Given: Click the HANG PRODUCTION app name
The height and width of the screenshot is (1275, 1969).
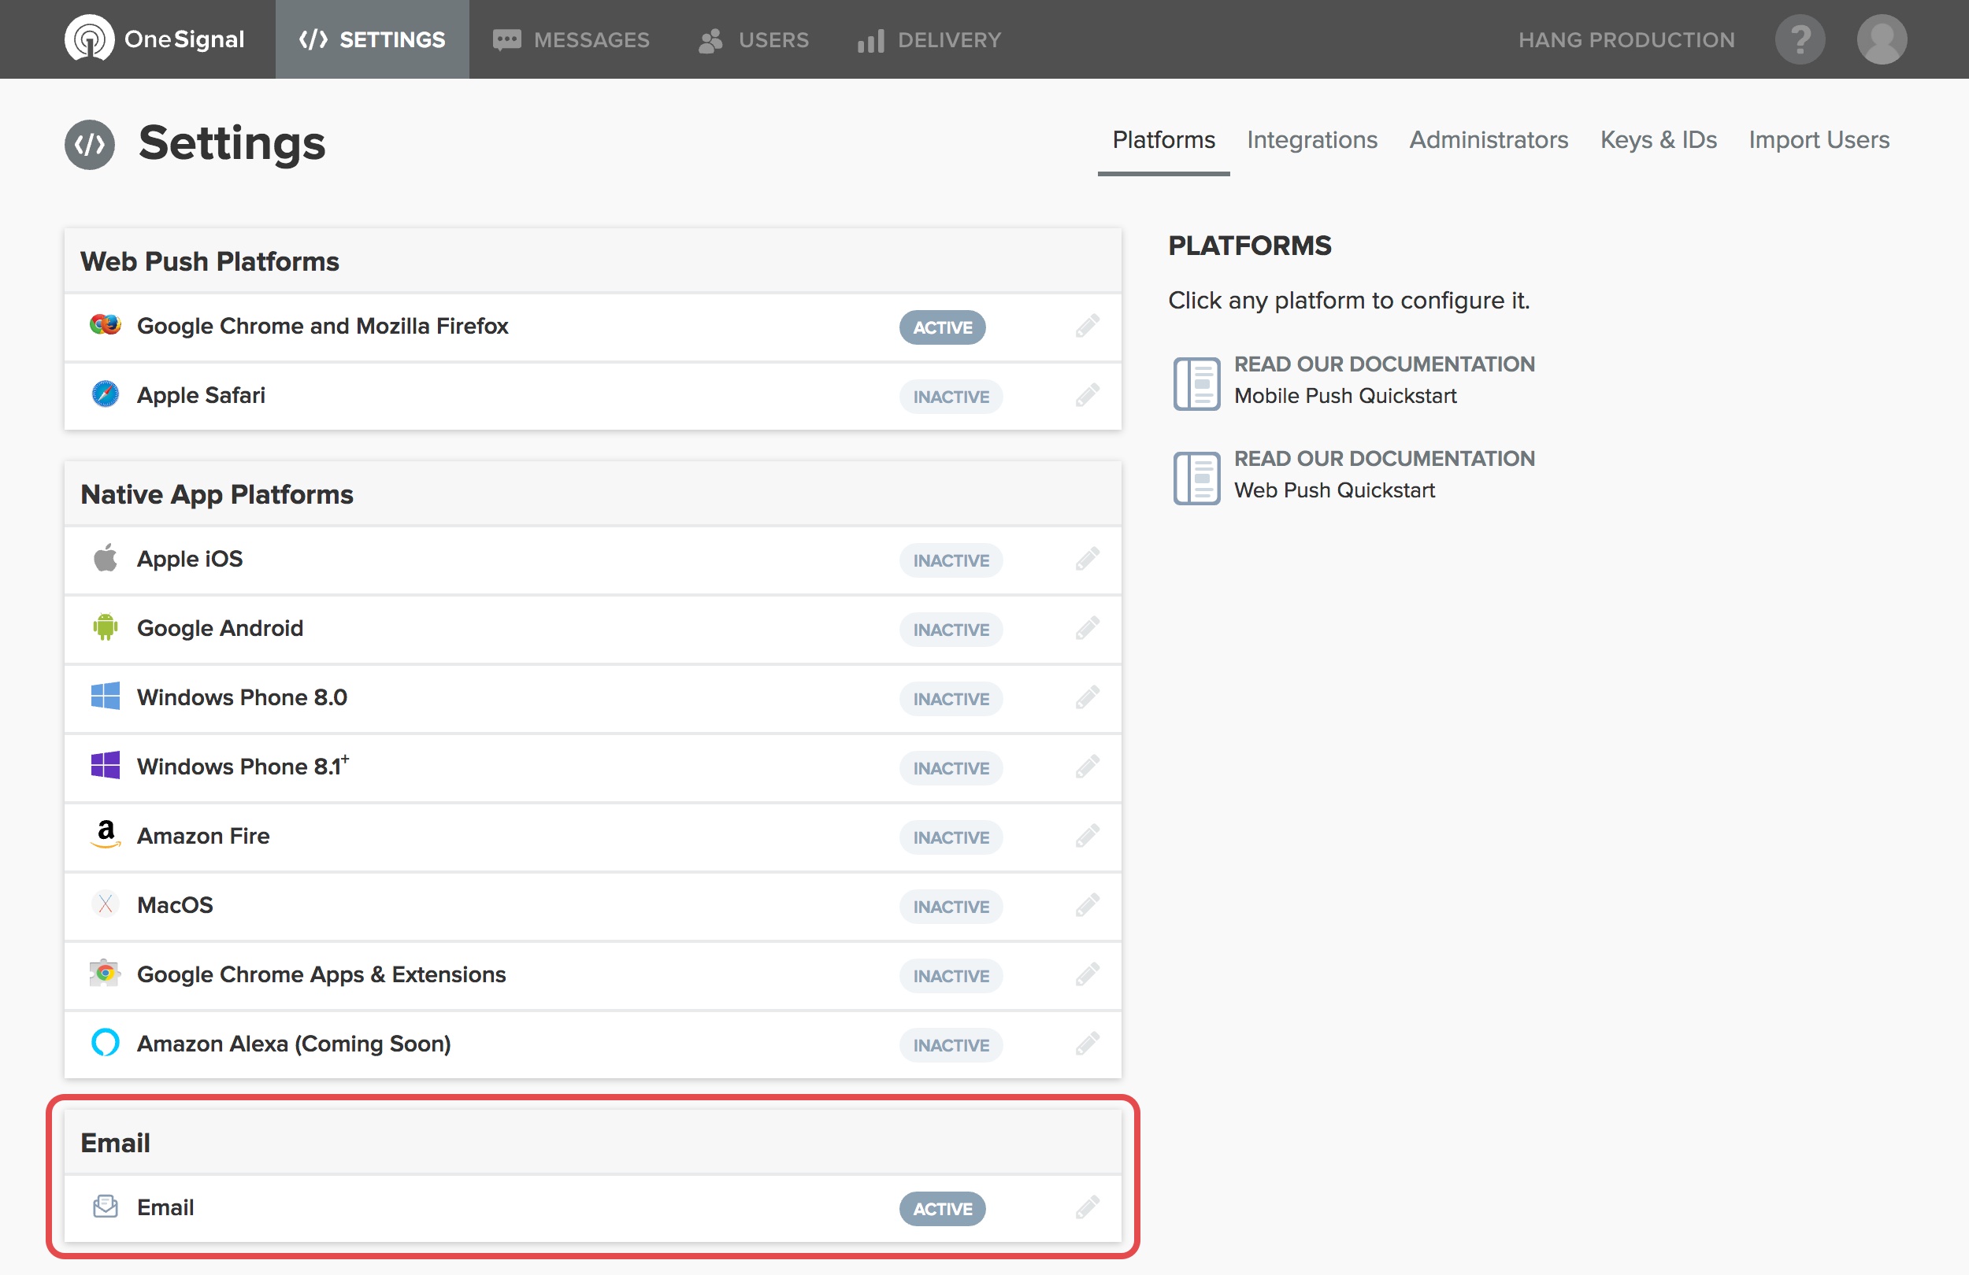Looking at the screenshot, I should [1626, 39].
